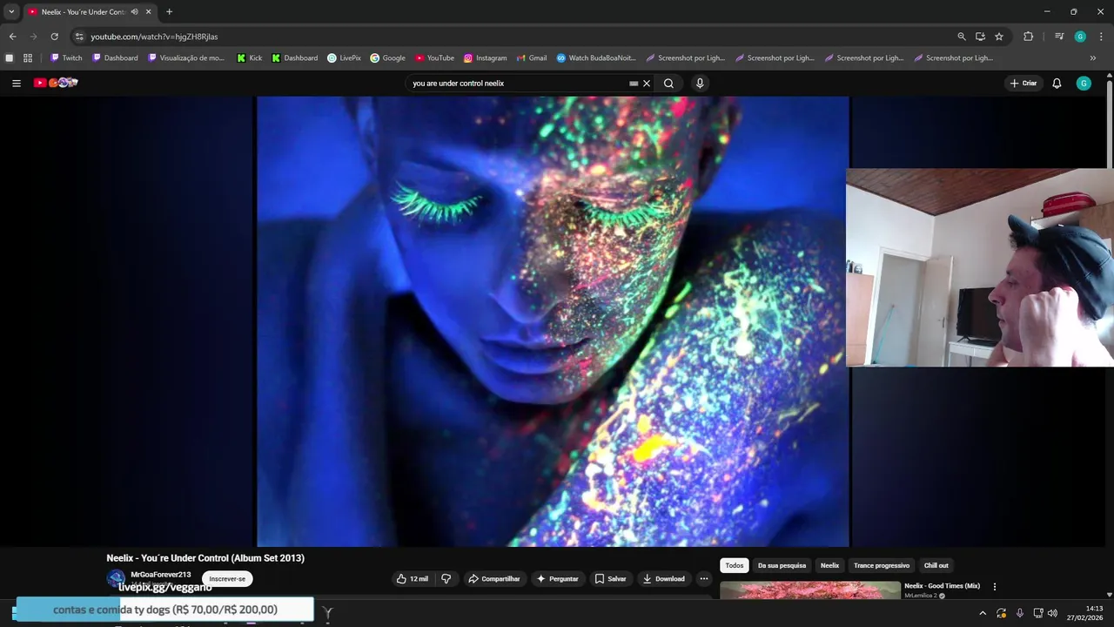Open the LivePix bookmark
The image size is (1114, 627).
[344, 58]
